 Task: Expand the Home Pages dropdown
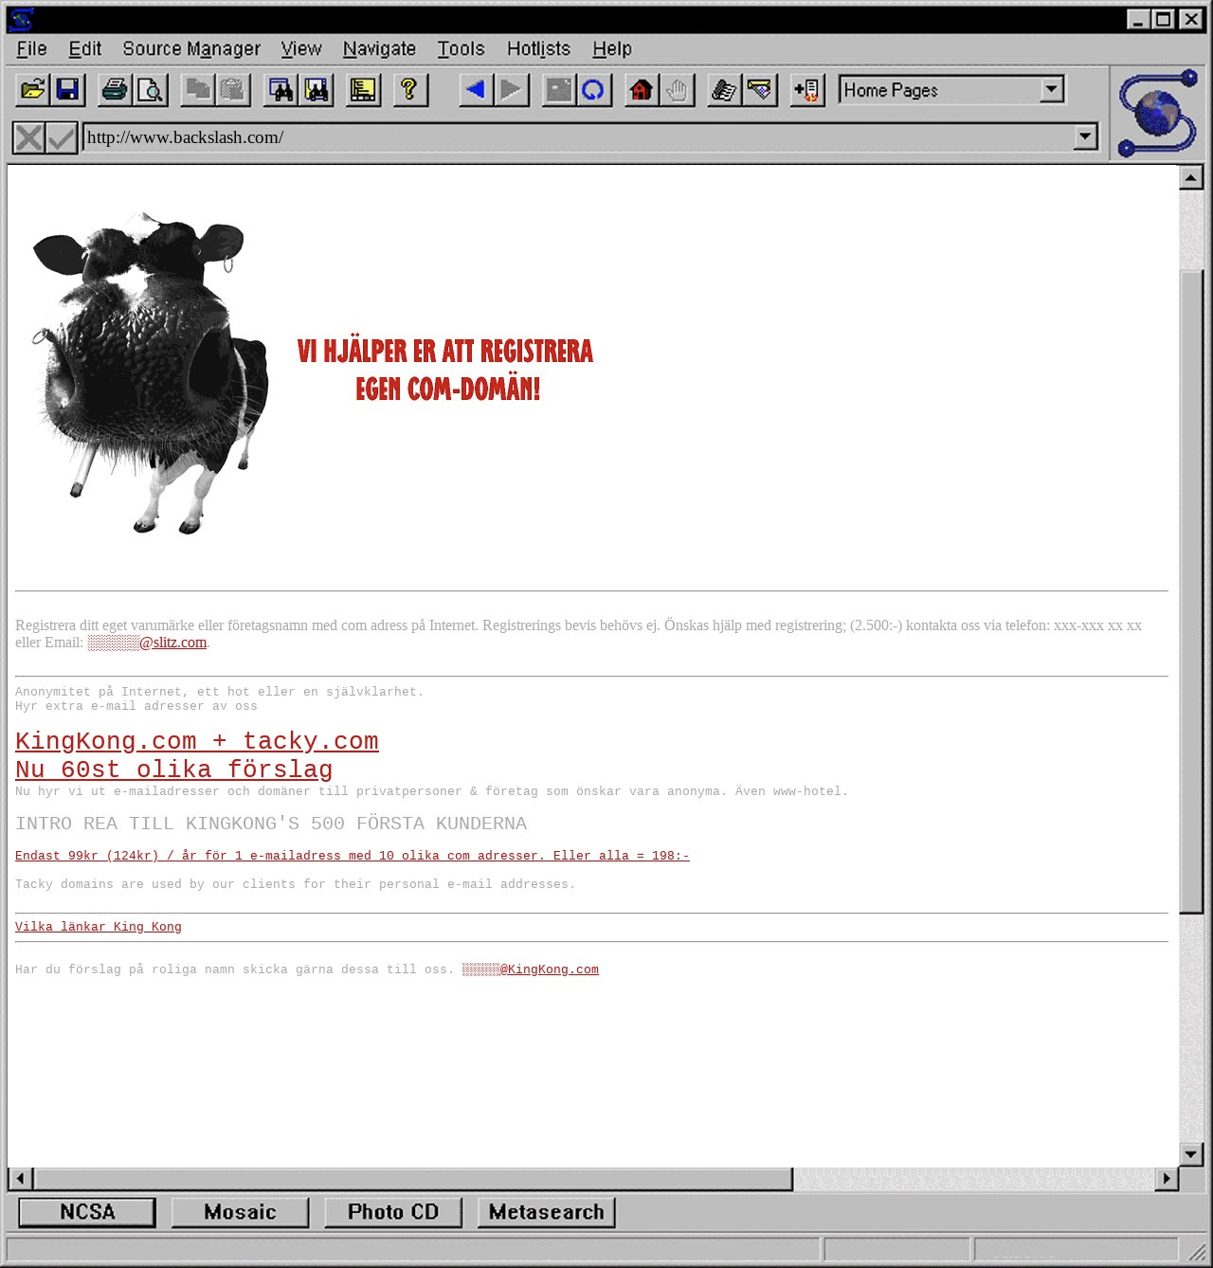1051,90
